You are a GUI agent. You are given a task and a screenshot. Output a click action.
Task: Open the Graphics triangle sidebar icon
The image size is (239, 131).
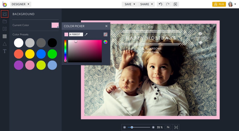pyautogui.click(x=5, y=44)
